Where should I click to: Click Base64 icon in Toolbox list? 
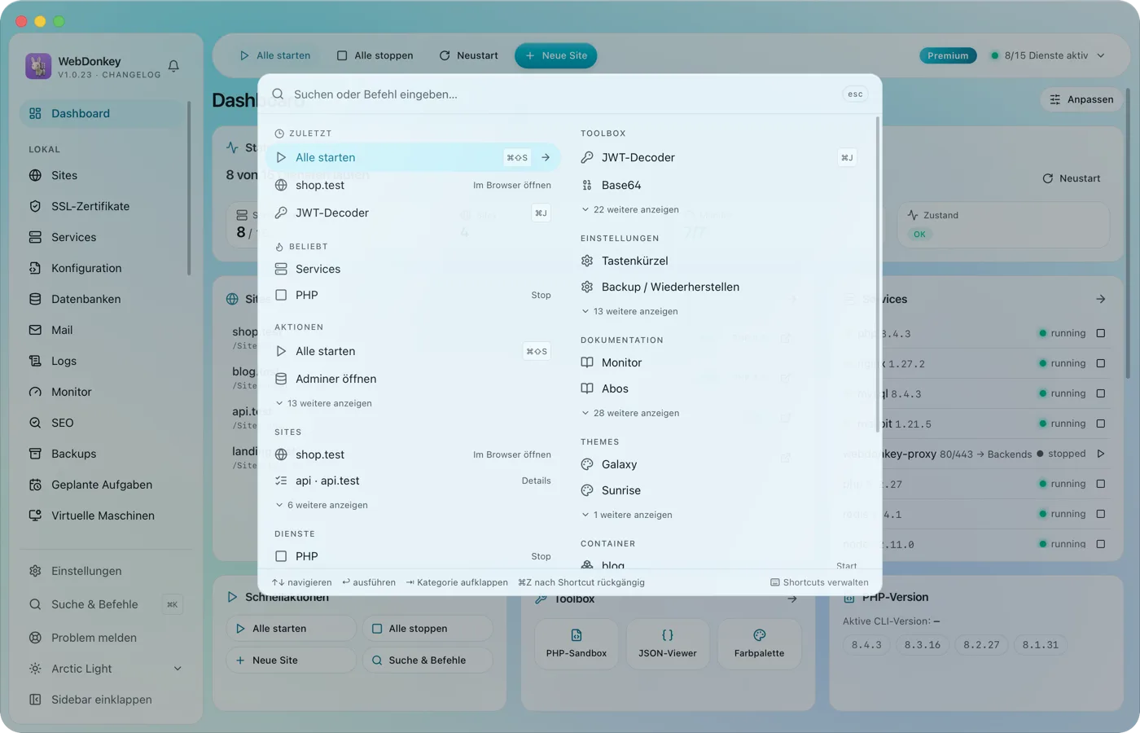click(x=587, y=185)
